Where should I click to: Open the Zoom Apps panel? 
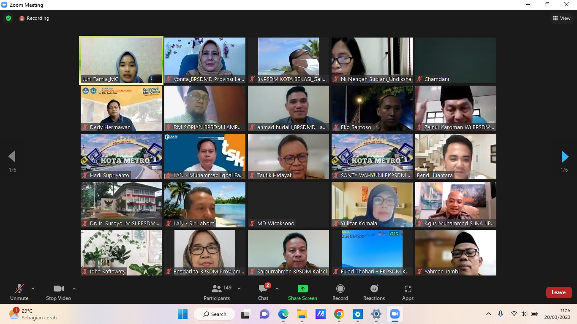click(x=407, y=289)
